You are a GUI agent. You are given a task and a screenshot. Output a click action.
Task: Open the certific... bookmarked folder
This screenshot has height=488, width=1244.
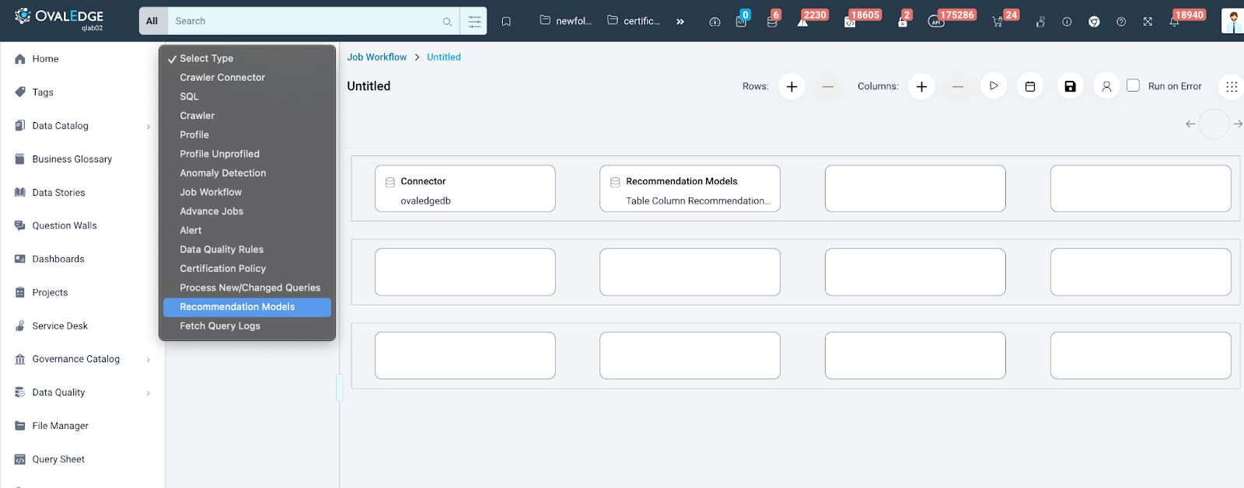click(x=634, y=21)
